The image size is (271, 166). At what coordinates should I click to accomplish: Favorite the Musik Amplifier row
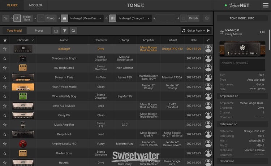click(x=5, y=125)
